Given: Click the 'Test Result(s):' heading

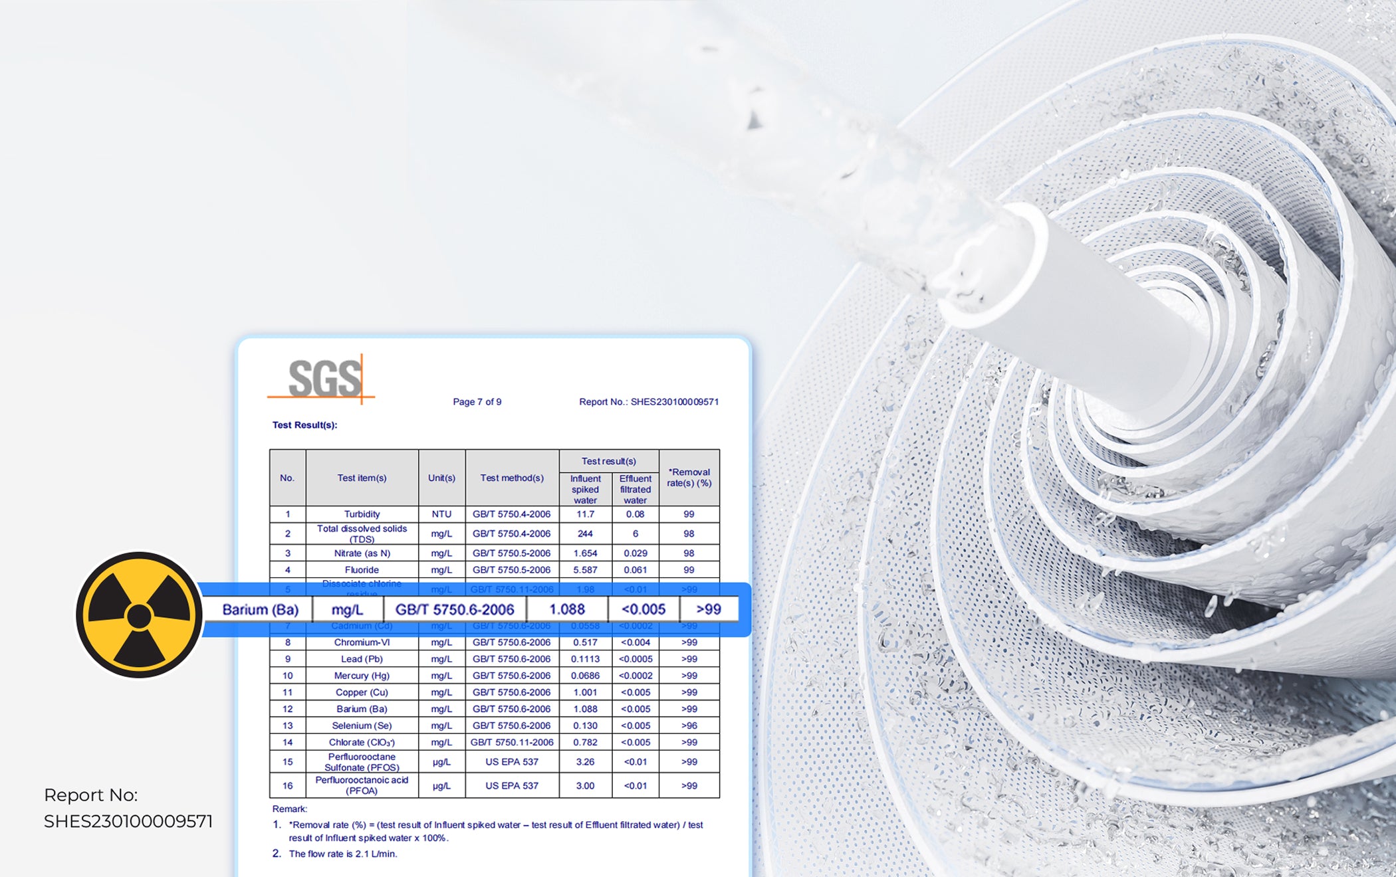Looking at the screenshot, I should [304, 425].
